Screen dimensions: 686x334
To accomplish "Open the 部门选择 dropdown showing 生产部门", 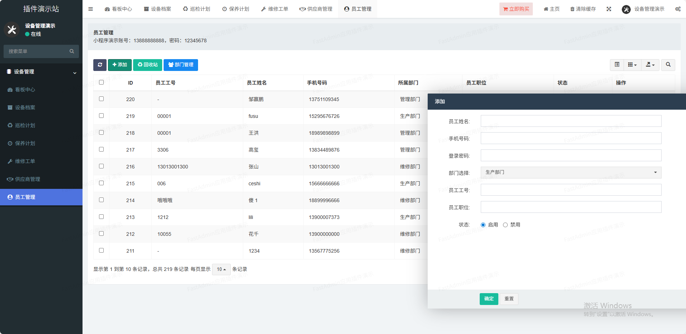I will (x=570, y=172).
